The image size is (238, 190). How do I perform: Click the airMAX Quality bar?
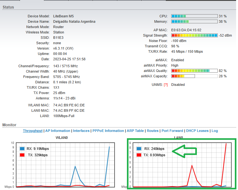pos(194,71)
